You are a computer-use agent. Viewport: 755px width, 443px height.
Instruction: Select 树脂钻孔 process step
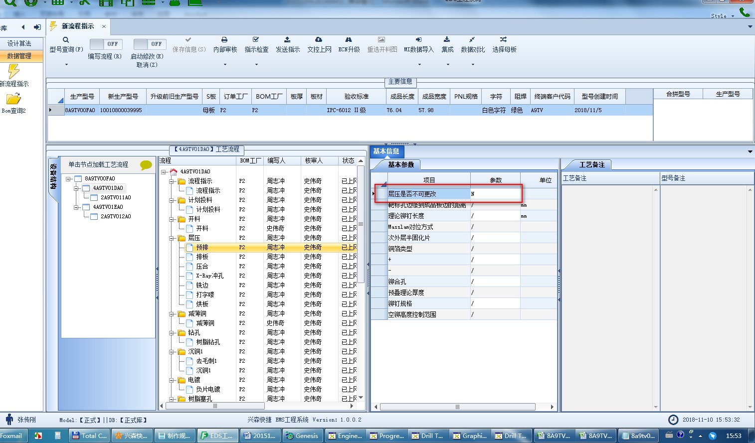[x=208, y=342]
